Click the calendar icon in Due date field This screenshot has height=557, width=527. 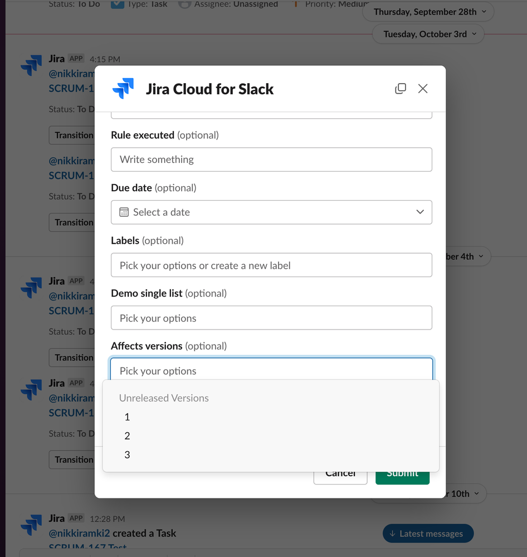(124, 212)
